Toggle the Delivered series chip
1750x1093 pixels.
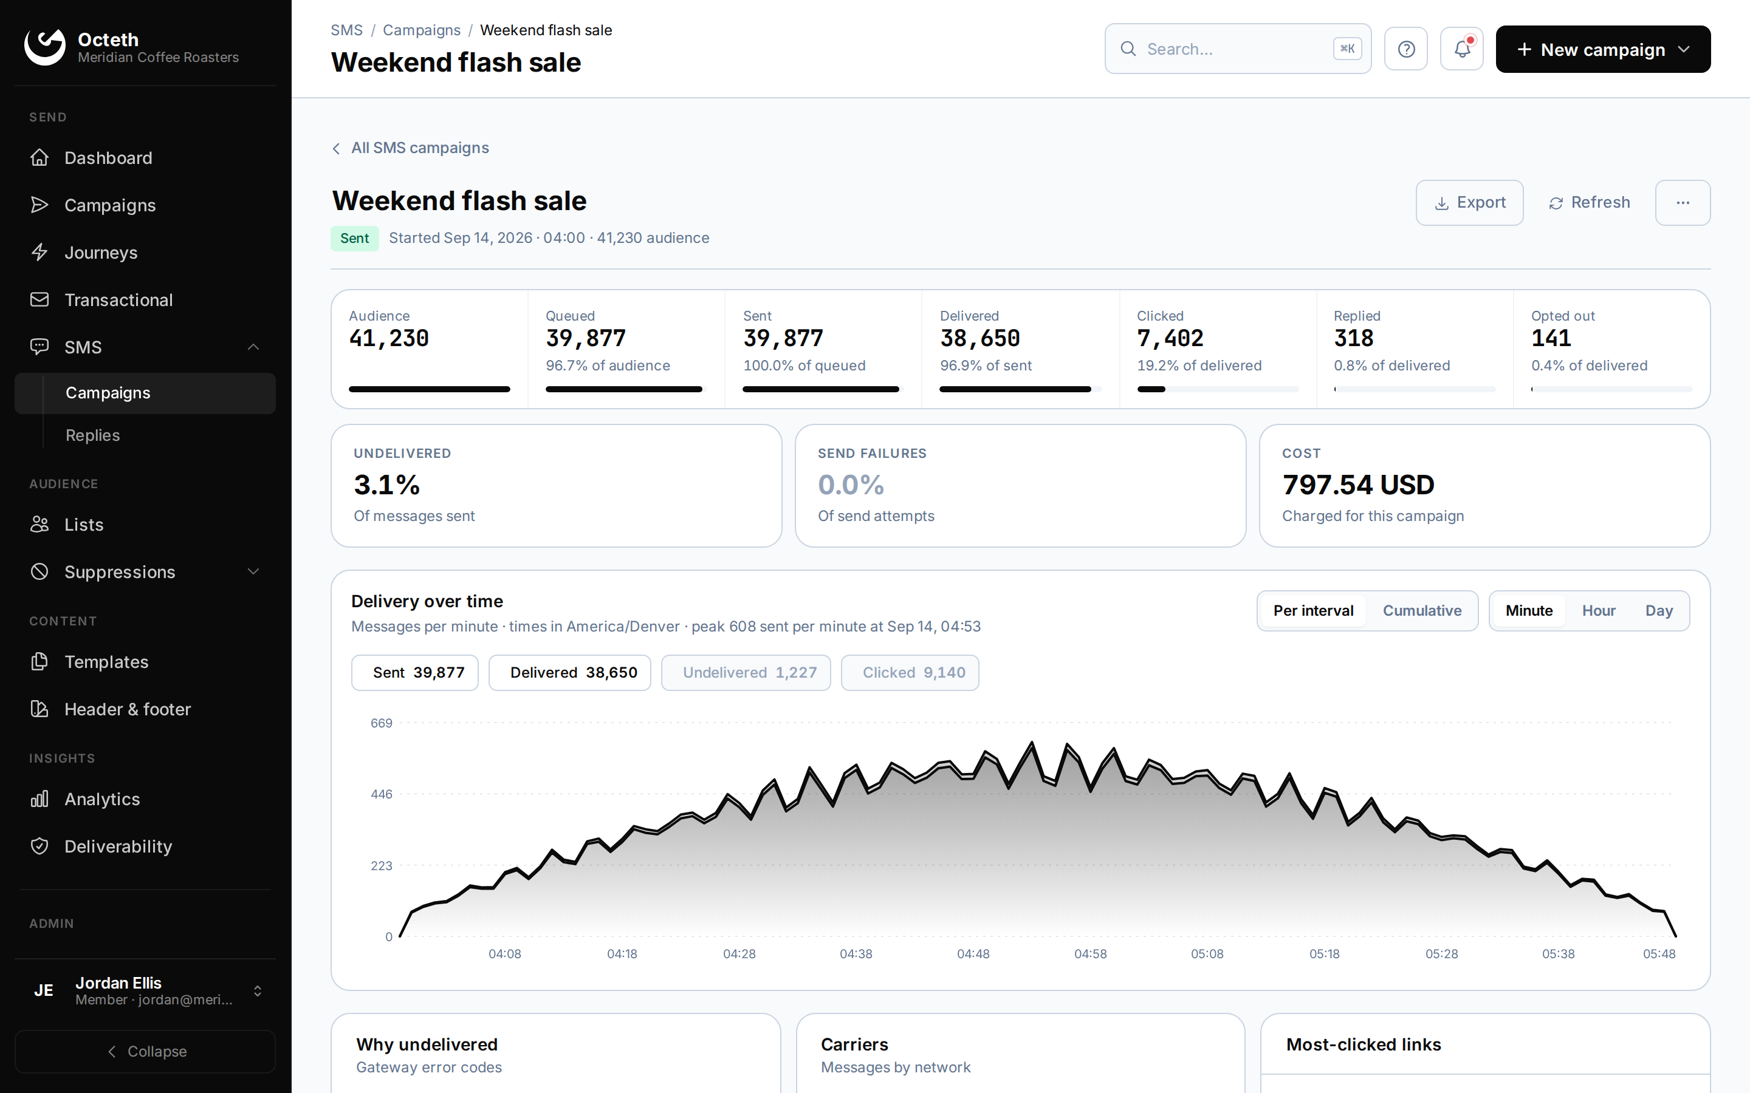pyautogui.click(x=570, y=672)
